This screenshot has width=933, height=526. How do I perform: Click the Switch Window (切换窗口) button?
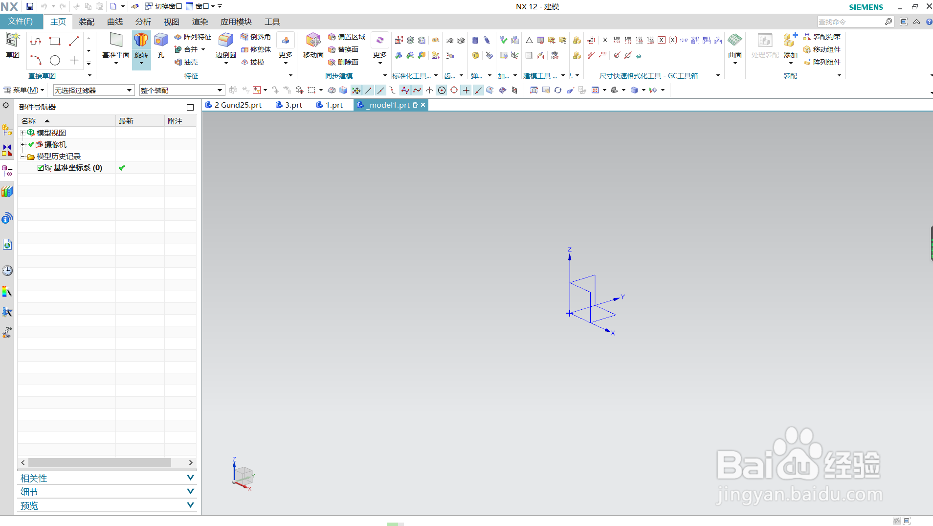tap(163, 6)
